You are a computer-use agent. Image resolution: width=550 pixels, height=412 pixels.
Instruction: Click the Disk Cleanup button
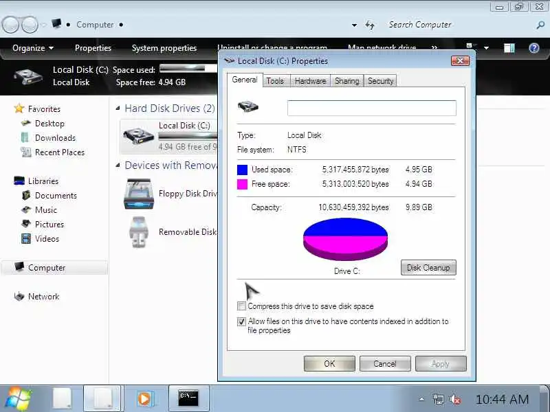tap(428, 268)
